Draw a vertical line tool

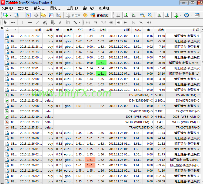pos(22,23)
